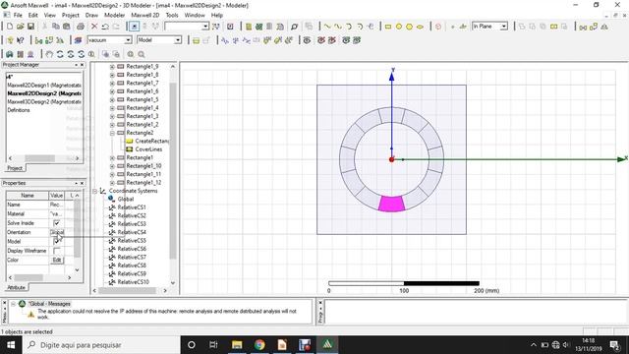
Task: Click the Windows Start button
Action: pos(11,345)
